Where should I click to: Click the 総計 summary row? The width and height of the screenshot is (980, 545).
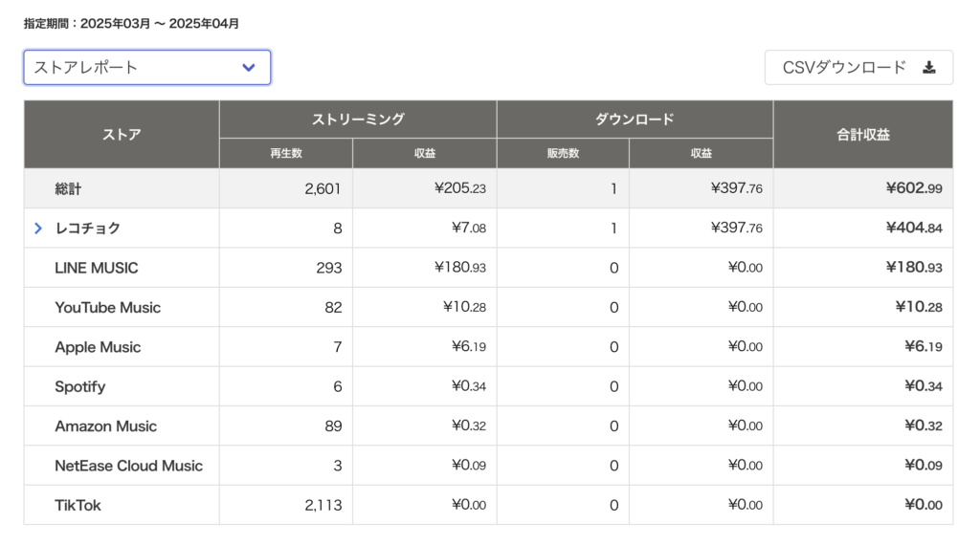click(x=488, y=188)
